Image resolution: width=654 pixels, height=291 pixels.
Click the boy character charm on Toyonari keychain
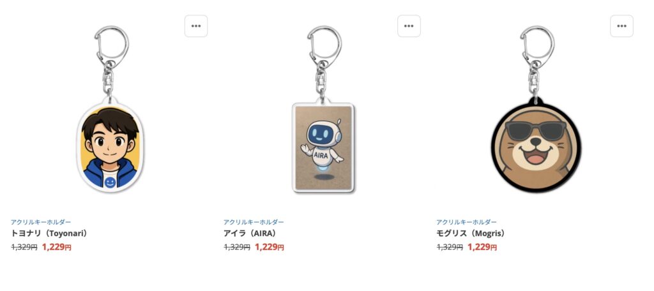pos(110,146)
